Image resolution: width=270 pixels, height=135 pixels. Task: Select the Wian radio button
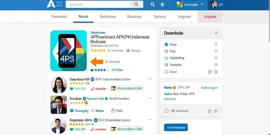(166, 45)
